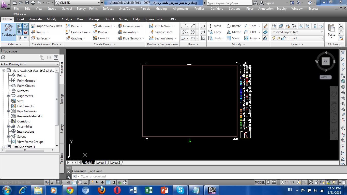Toggle layer on/off lightbulb for layer had
The image size is (347, 195).
[274, 38]
